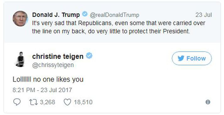Click the Twitter bird icon in Follow
This screenshot has height=115, width=224.
(x=181, y=58)
